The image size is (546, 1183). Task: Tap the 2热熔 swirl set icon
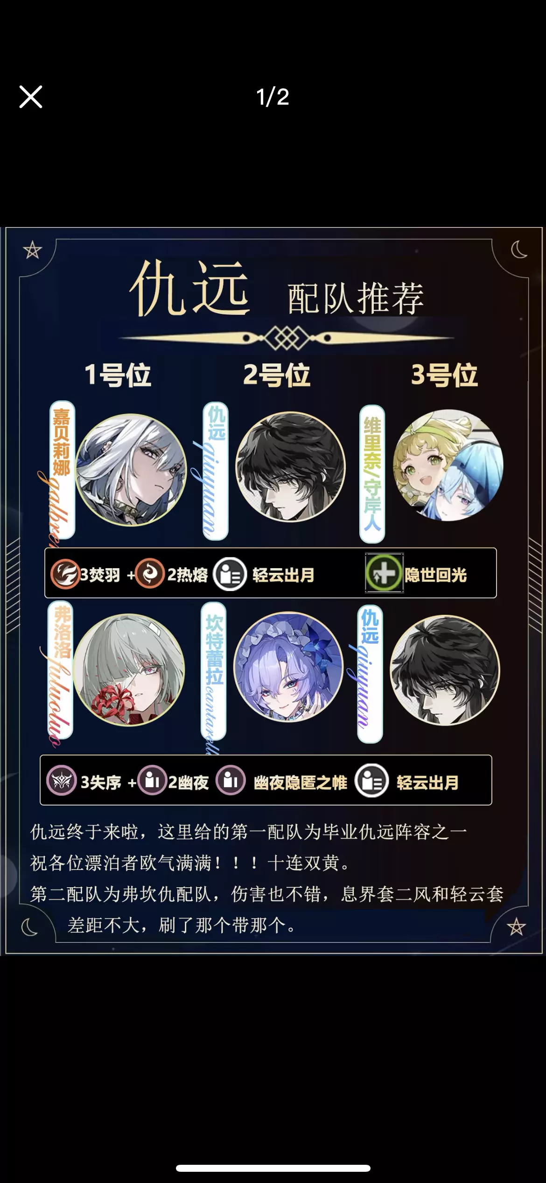[150, 573]
